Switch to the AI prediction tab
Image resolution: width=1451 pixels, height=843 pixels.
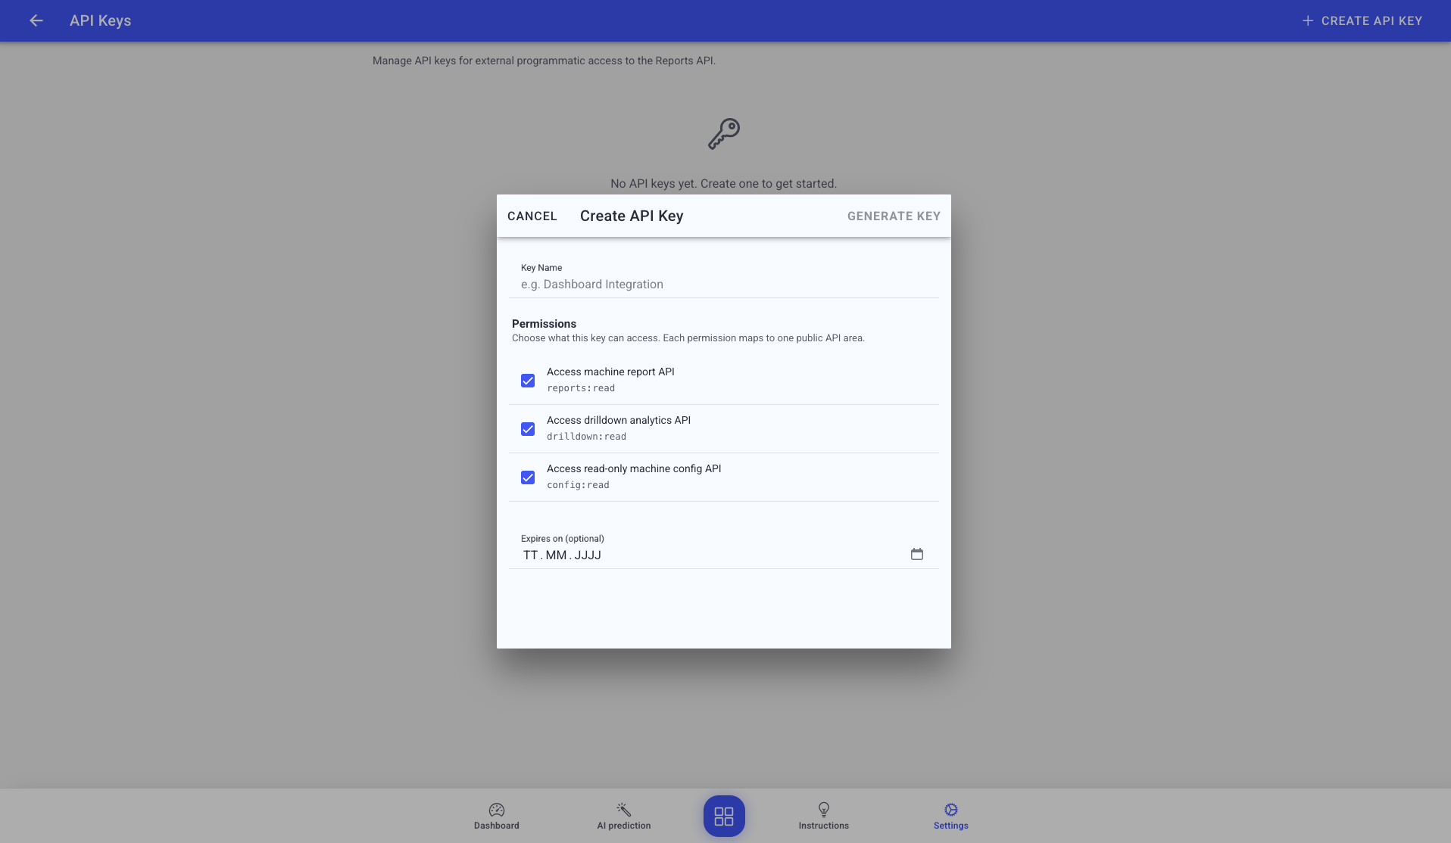tap(624, 817)
